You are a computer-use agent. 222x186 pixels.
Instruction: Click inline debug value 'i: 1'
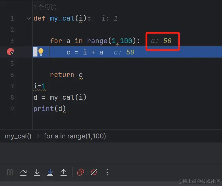pos(110,18)
